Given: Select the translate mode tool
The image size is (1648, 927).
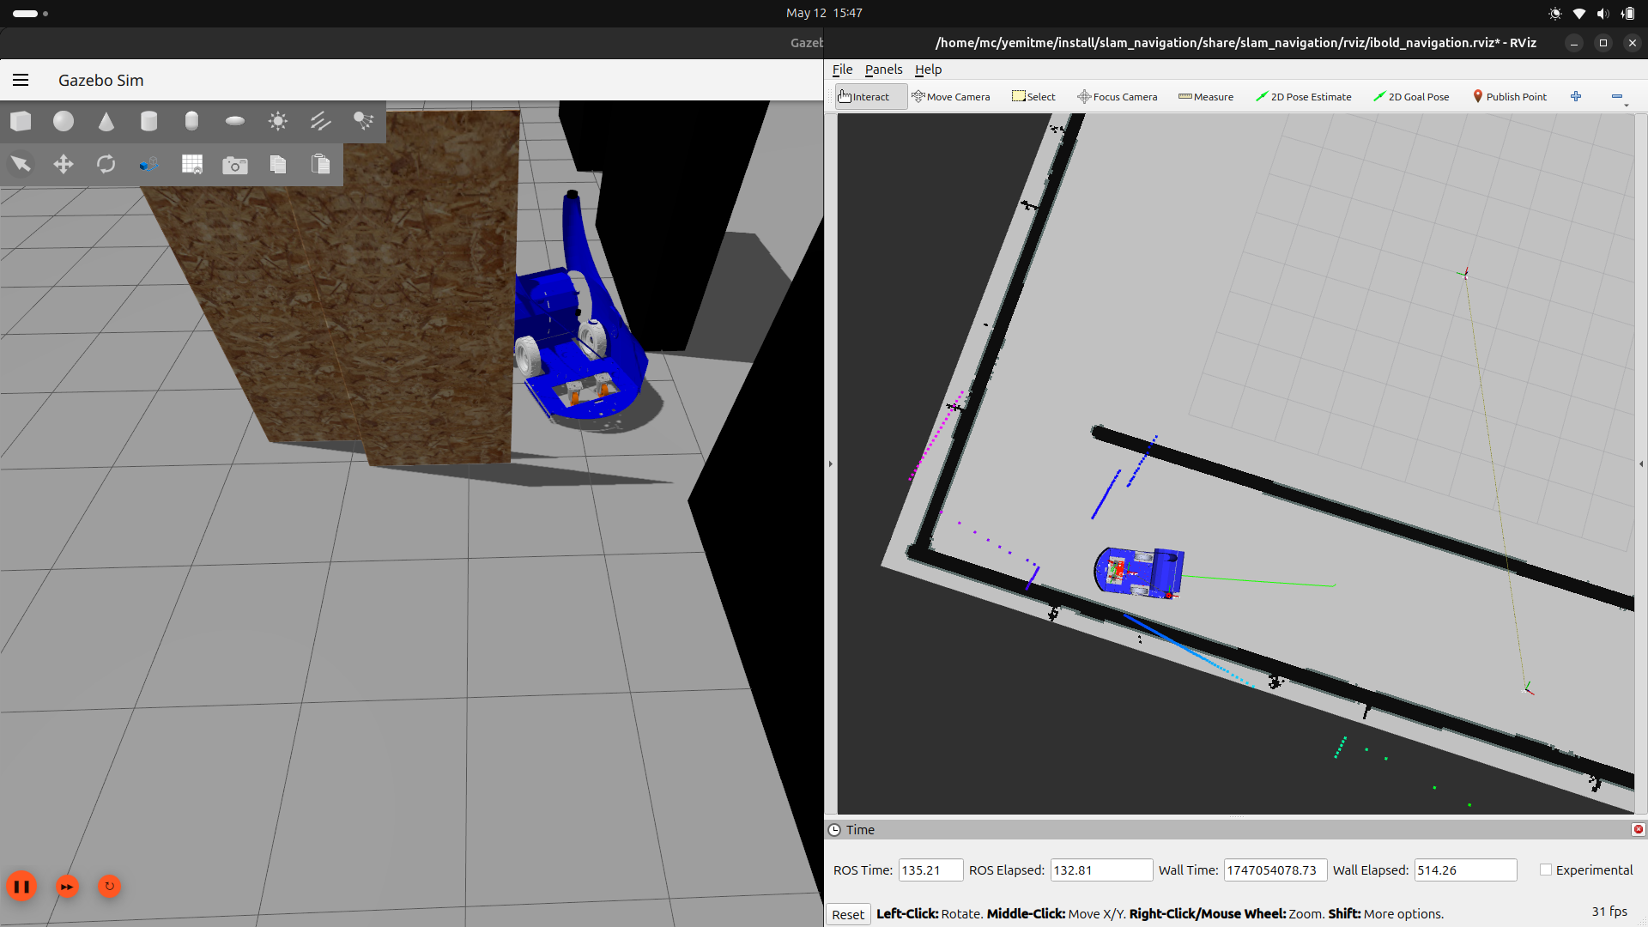Looking at the screenshot, I should [64, 164].
